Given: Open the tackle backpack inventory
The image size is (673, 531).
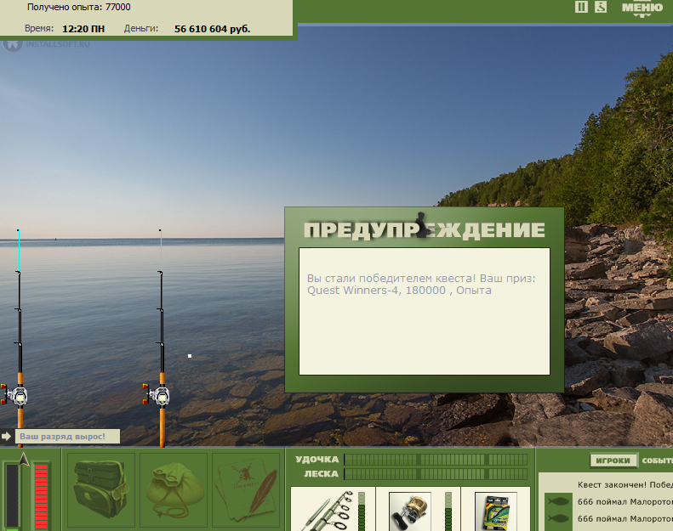Looking at the screenshot, I should (101, 490).
